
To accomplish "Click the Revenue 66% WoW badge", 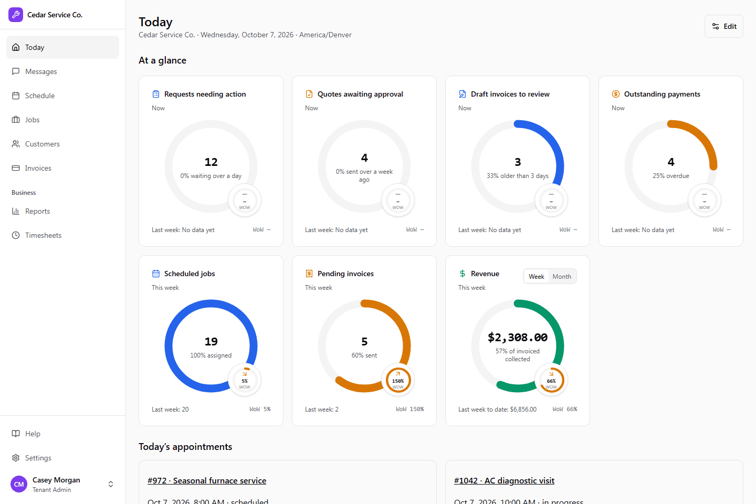I will click(551, 380).
